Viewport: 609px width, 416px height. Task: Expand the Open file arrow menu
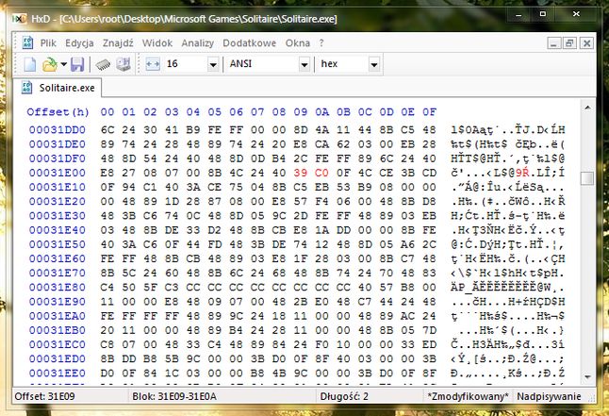pyautogui.click(x=63, y=64)
